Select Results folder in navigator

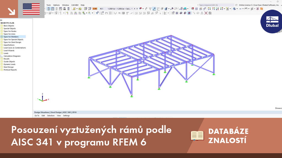[x=7, y=59]
